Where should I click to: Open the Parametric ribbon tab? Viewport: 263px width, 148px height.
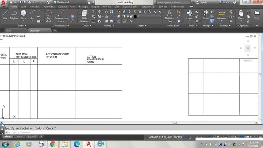click(49, 7)
